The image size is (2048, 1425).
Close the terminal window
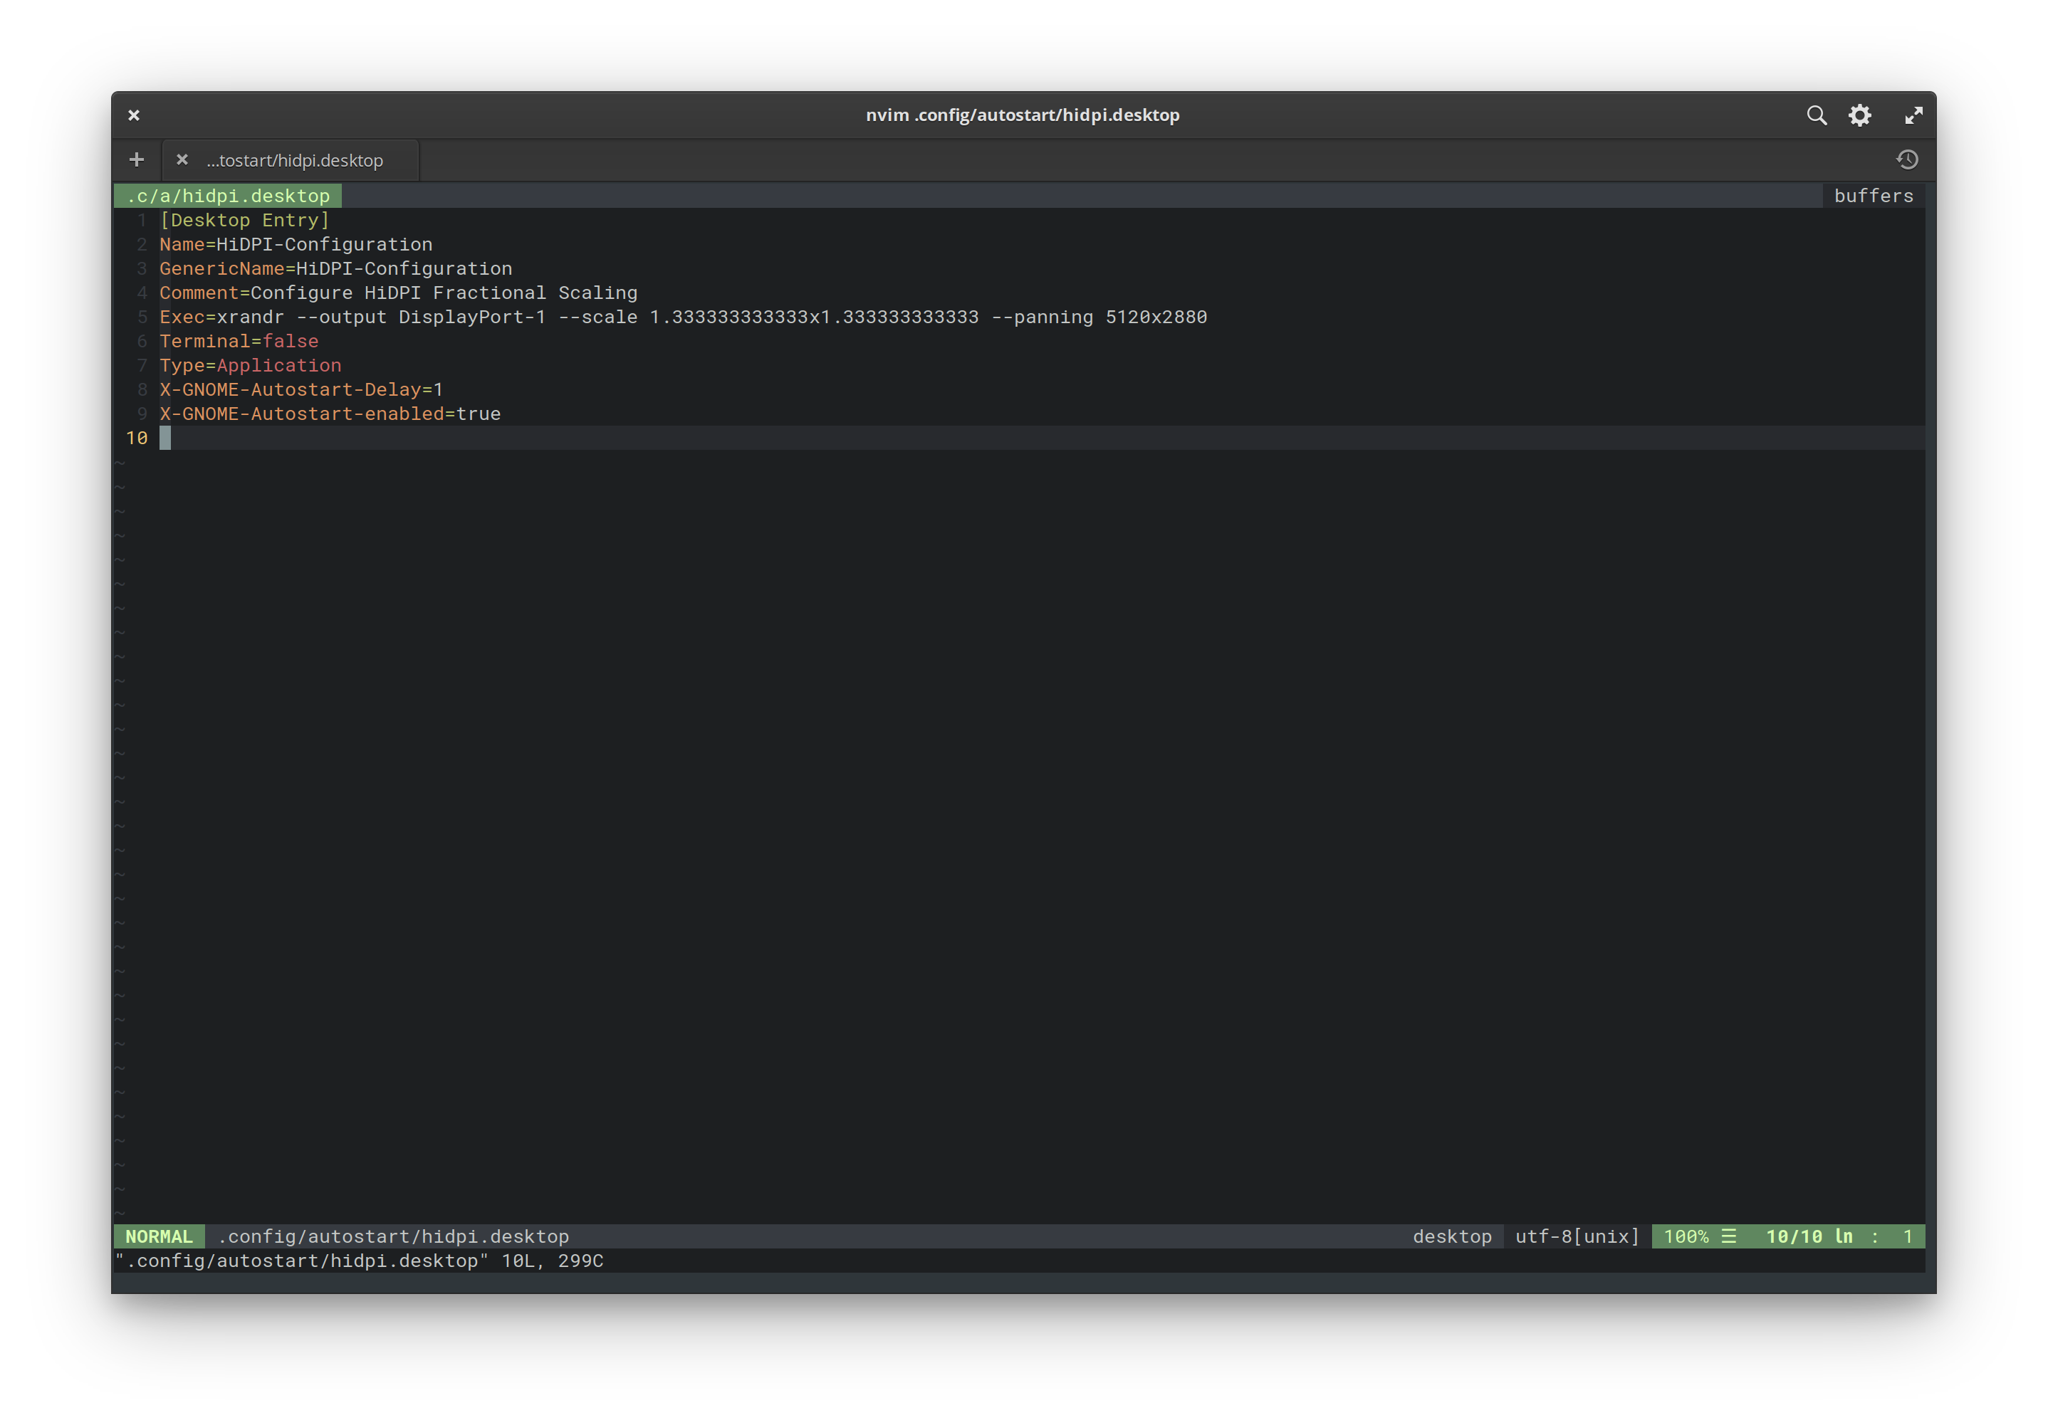point(134,115)
